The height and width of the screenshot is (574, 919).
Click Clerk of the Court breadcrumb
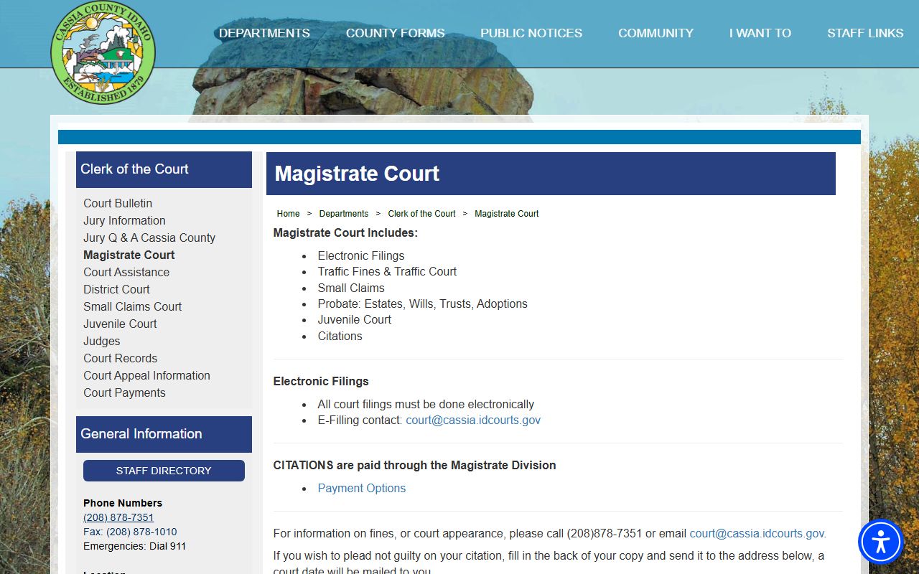(421, 214)
